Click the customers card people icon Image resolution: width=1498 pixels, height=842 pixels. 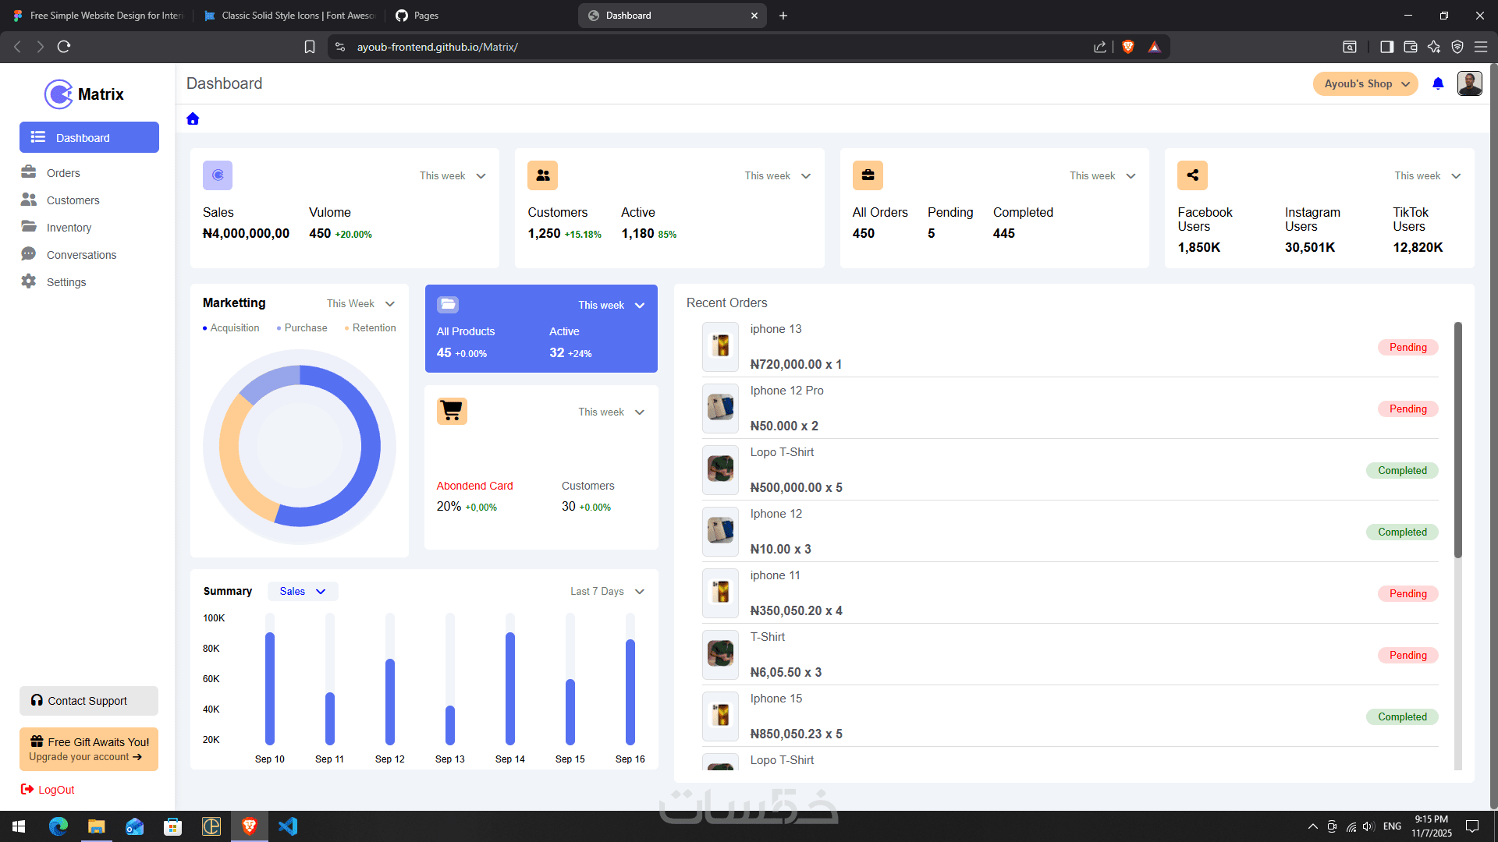[542, 175]
